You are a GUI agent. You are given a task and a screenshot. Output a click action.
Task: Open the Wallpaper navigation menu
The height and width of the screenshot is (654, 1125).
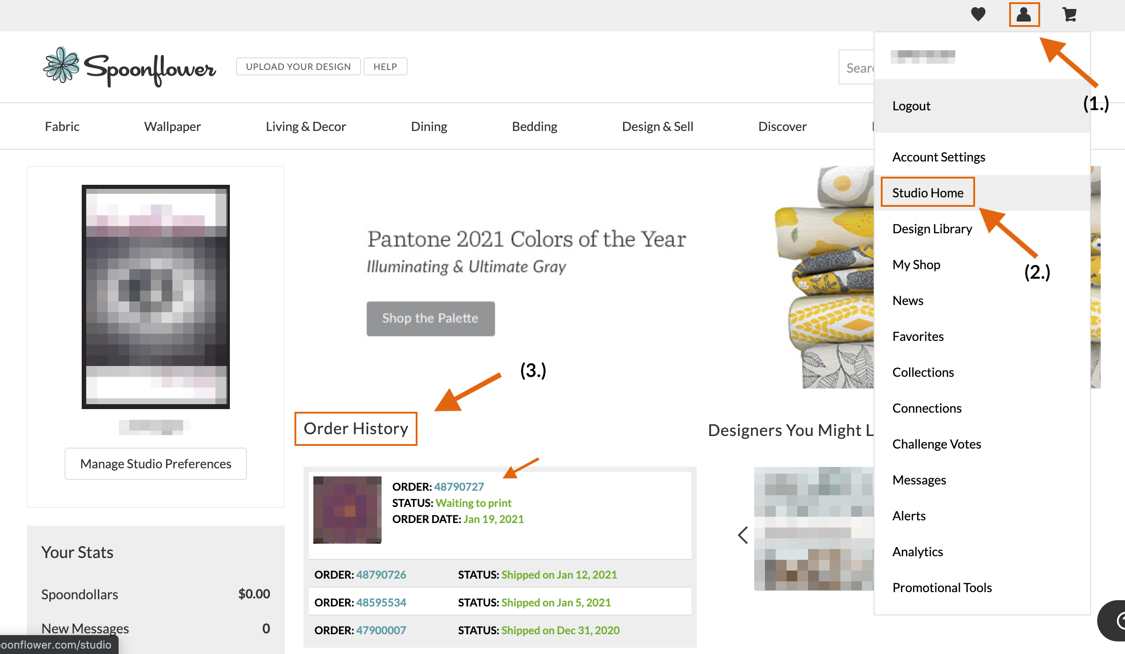[172, 126]
